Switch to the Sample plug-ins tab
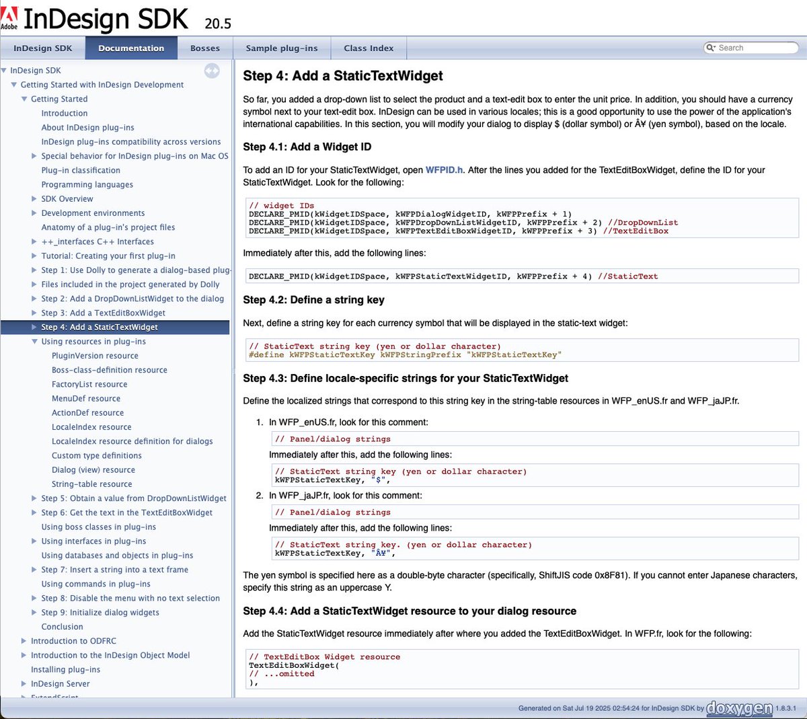Screen dimensions: 807x719 click(282, 48)
